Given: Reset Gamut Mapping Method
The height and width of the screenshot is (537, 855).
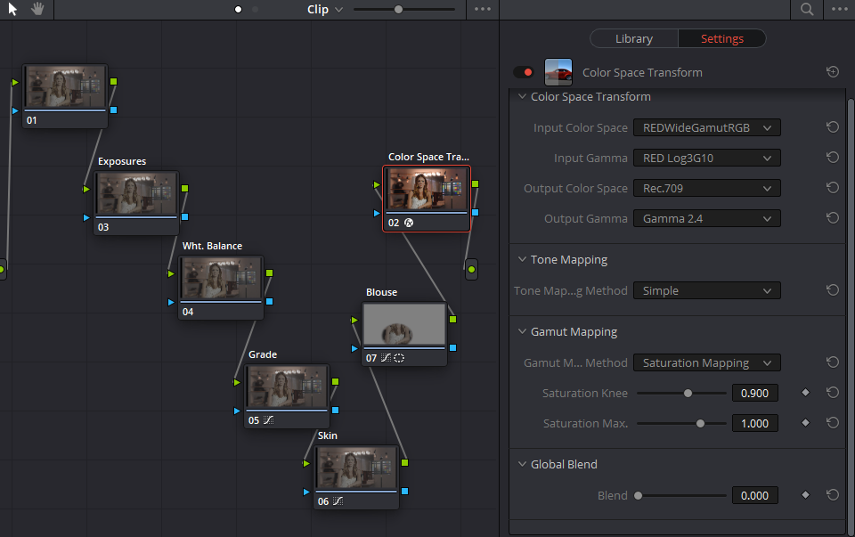Looking at the screenshot, I should 833,362.
